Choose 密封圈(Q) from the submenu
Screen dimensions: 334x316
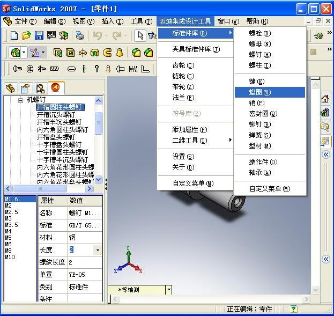(270, 114)
